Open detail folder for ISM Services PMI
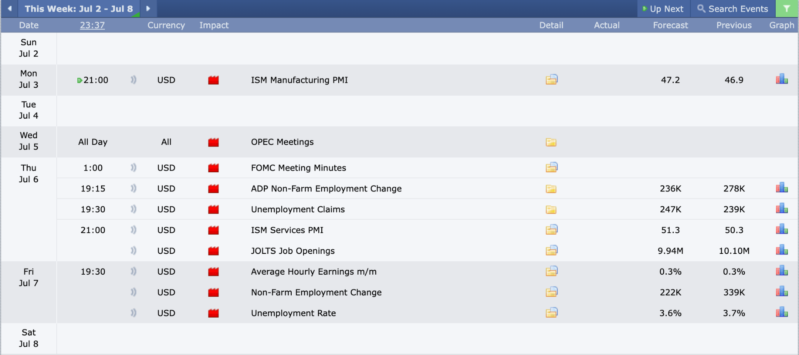This screenshot has height=355, width=799. (x=551, y=230)
